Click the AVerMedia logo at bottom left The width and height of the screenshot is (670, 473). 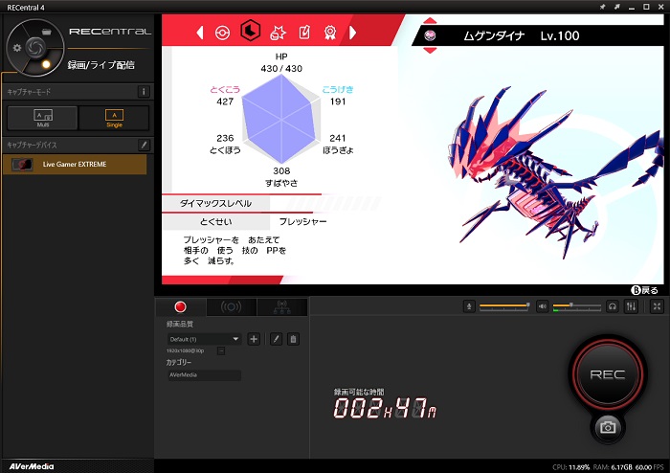pos(32,466)
